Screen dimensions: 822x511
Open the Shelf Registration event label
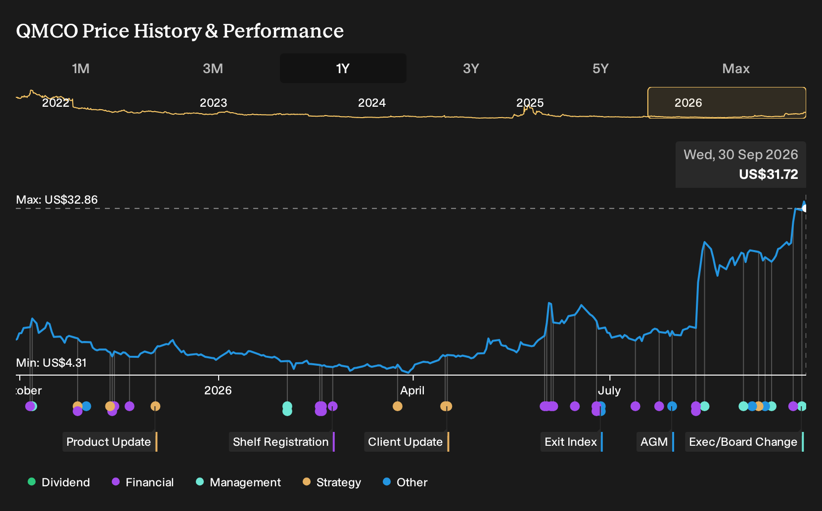point(282,442)
